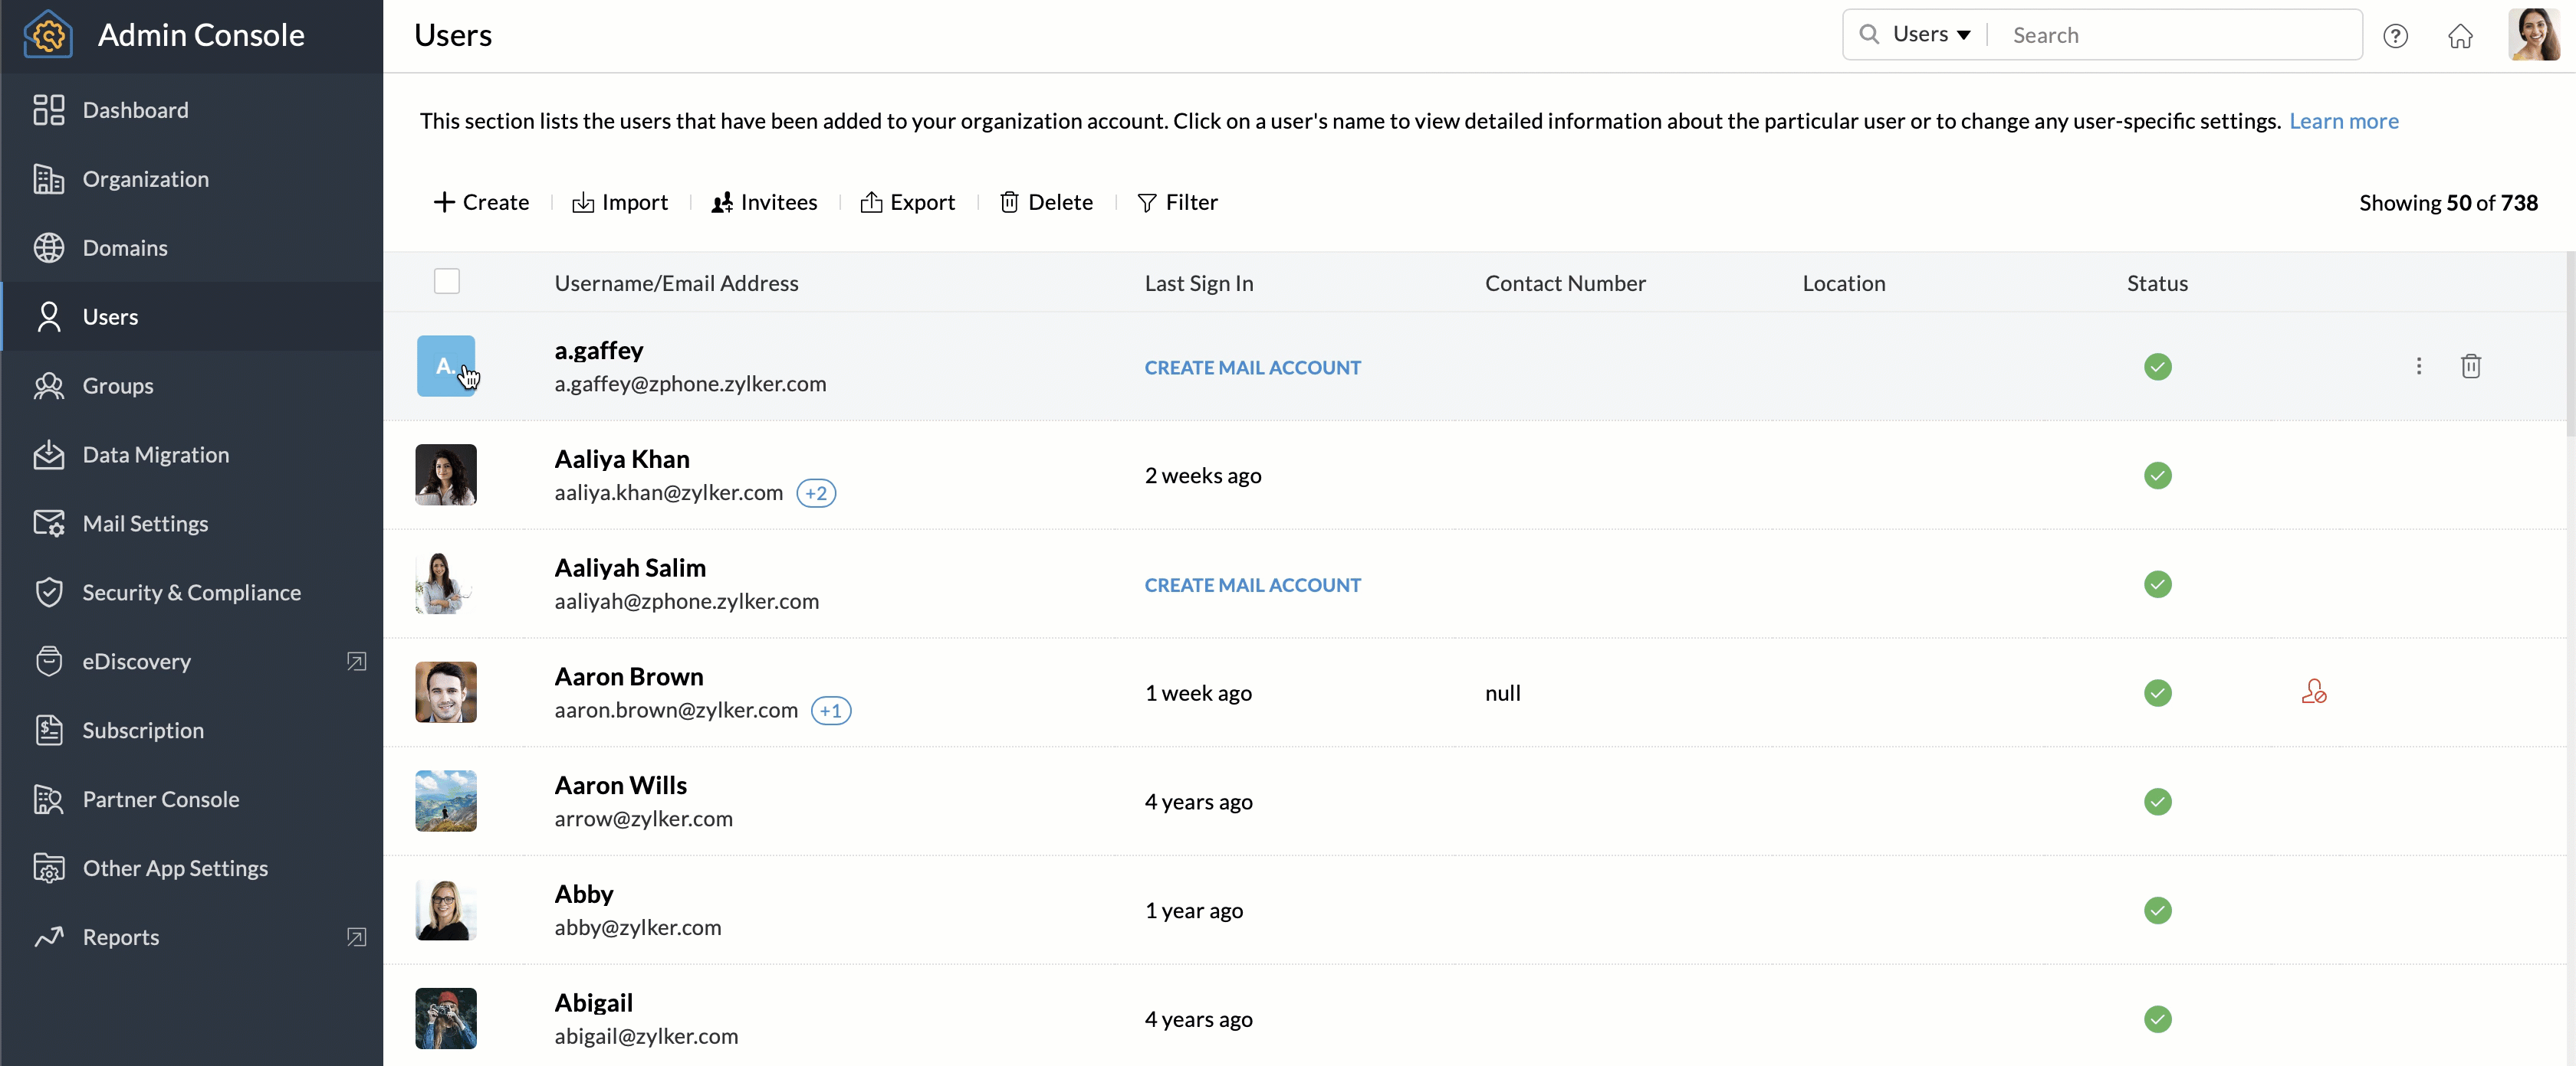Click trash icon on a.gaffey row
The width and height of the screenshot is (2576, 1066).
(x=2470, y=367)
